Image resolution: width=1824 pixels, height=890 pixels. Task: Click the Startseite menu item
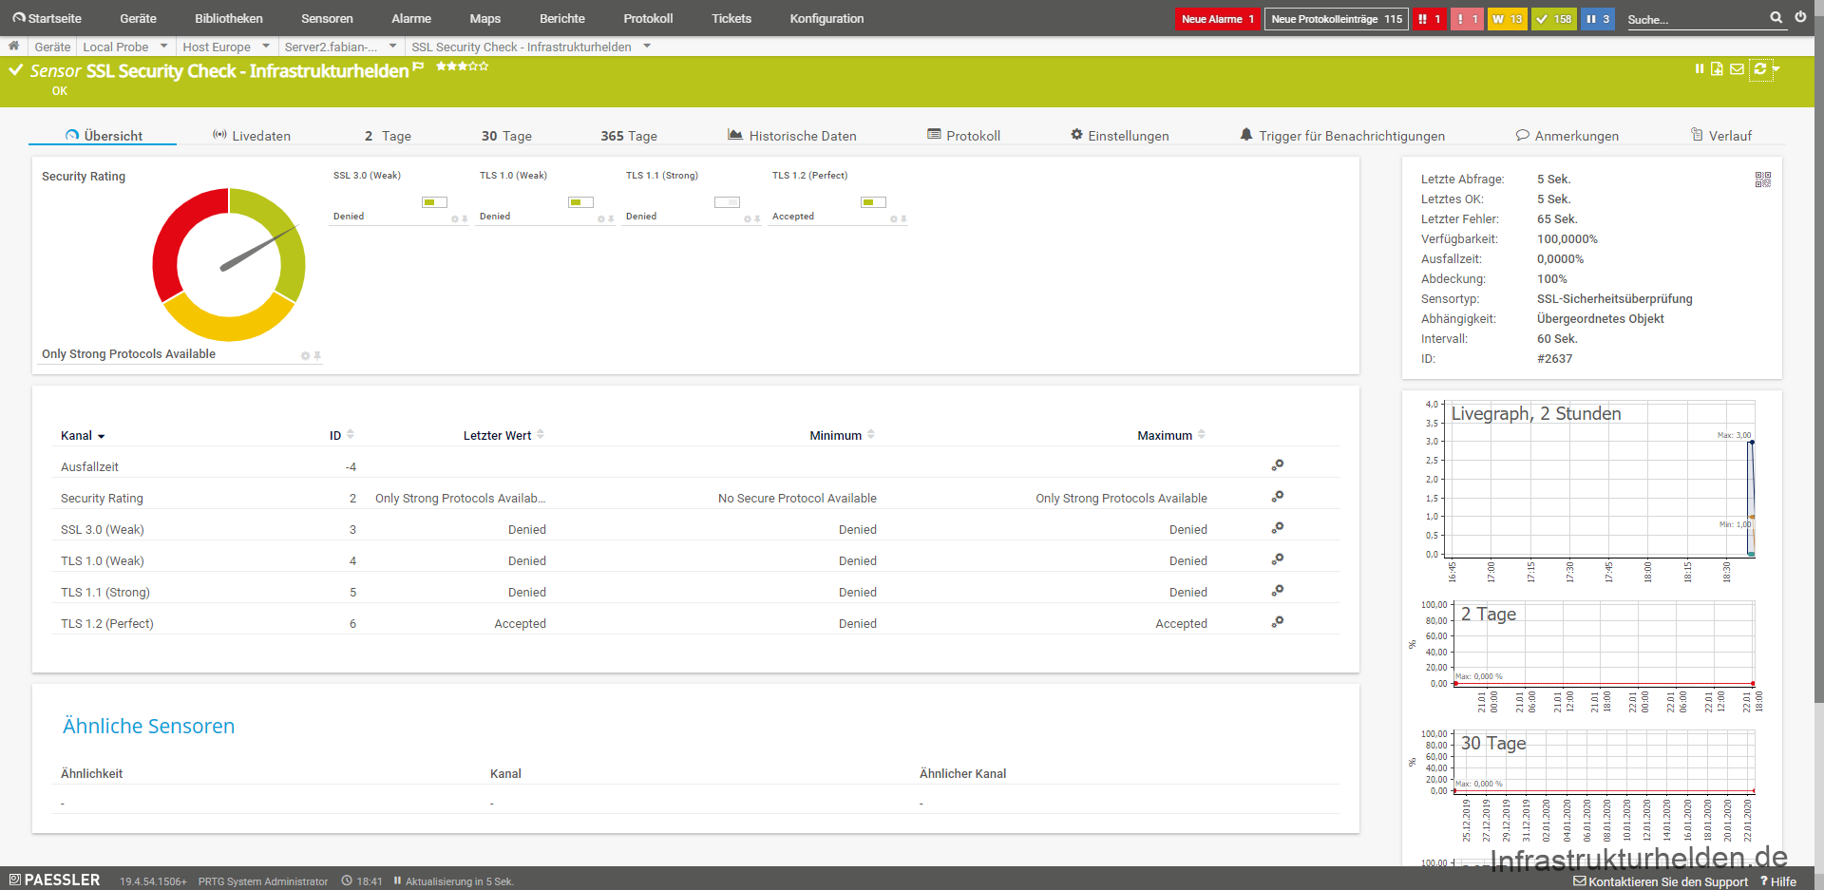(x=47, y=18)
